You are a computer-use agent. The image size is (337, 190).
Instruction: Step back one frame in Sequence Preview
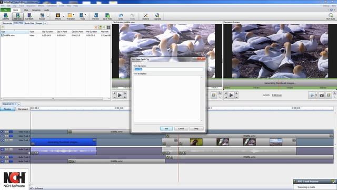tap(226, 93)
